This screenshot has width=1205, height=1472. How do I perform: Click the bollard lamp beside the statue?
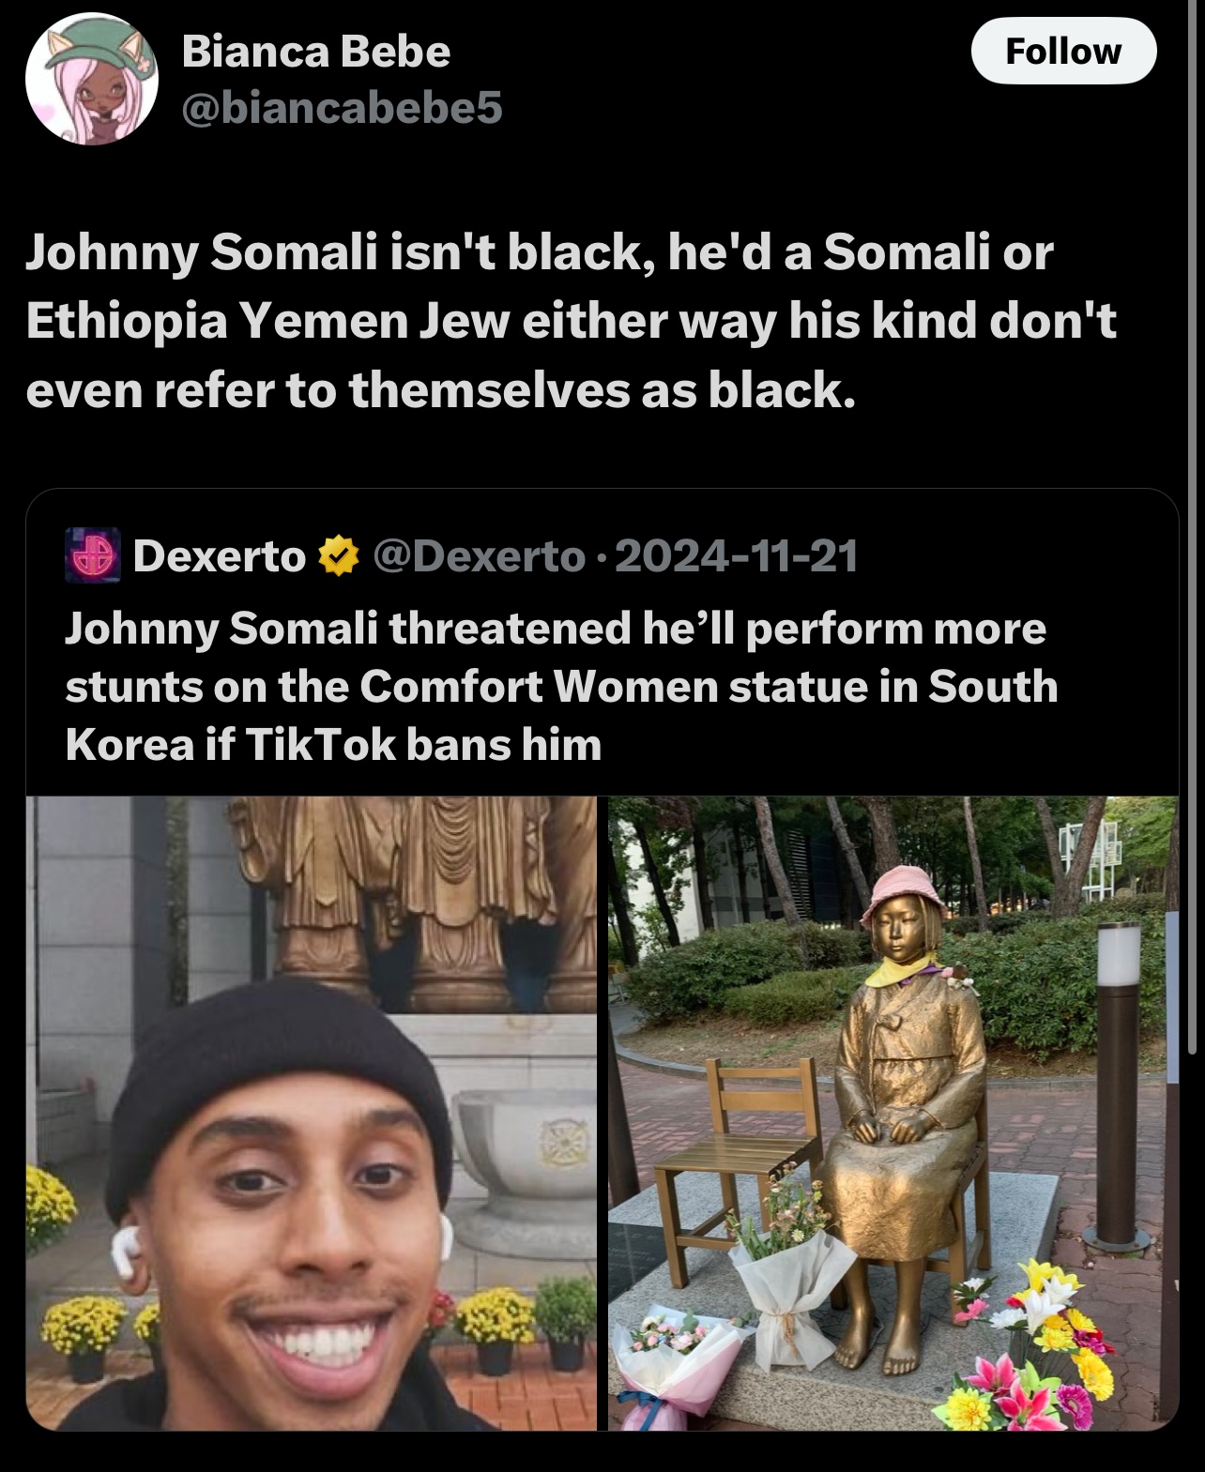tap(1119, 1079)
